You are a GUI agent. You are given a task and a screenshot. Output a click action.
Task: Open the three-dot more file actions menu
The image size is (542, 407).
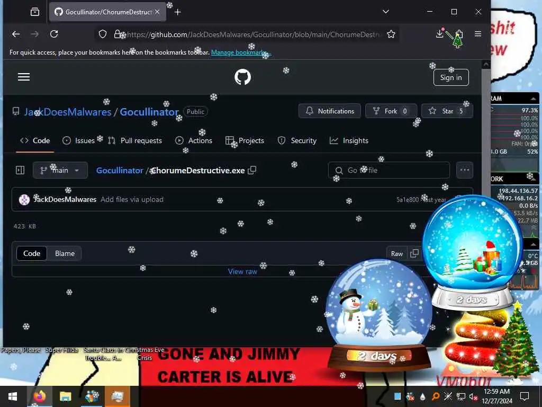[x=465, y=170]
